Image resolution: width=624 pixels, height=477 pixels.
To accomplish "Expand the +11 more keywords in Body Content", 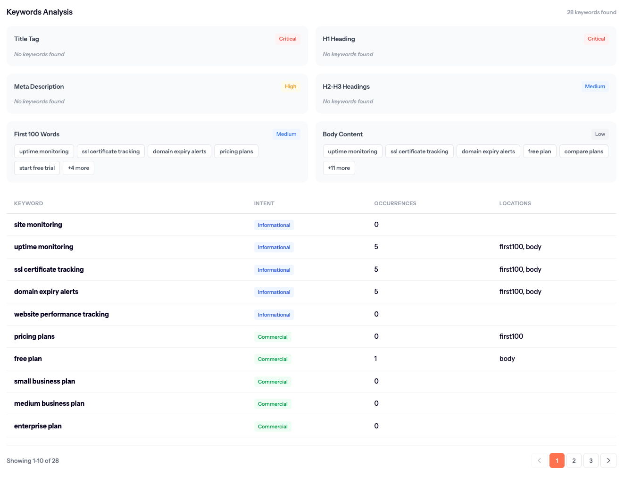I will click(x=339, y=167).
